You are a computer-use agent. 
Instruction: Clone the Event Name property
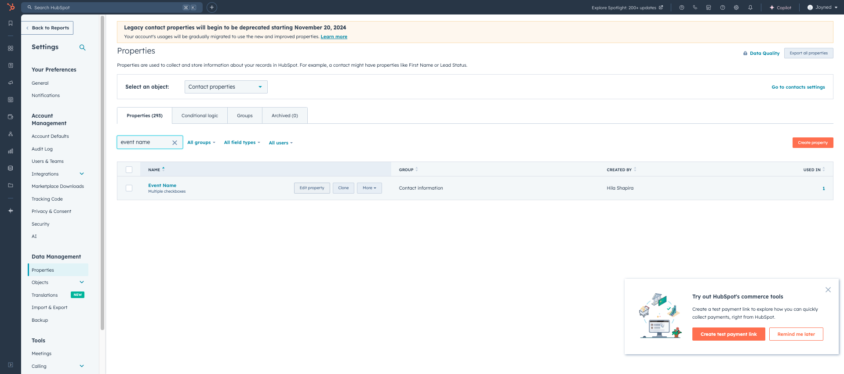click(x=343, y=188)
